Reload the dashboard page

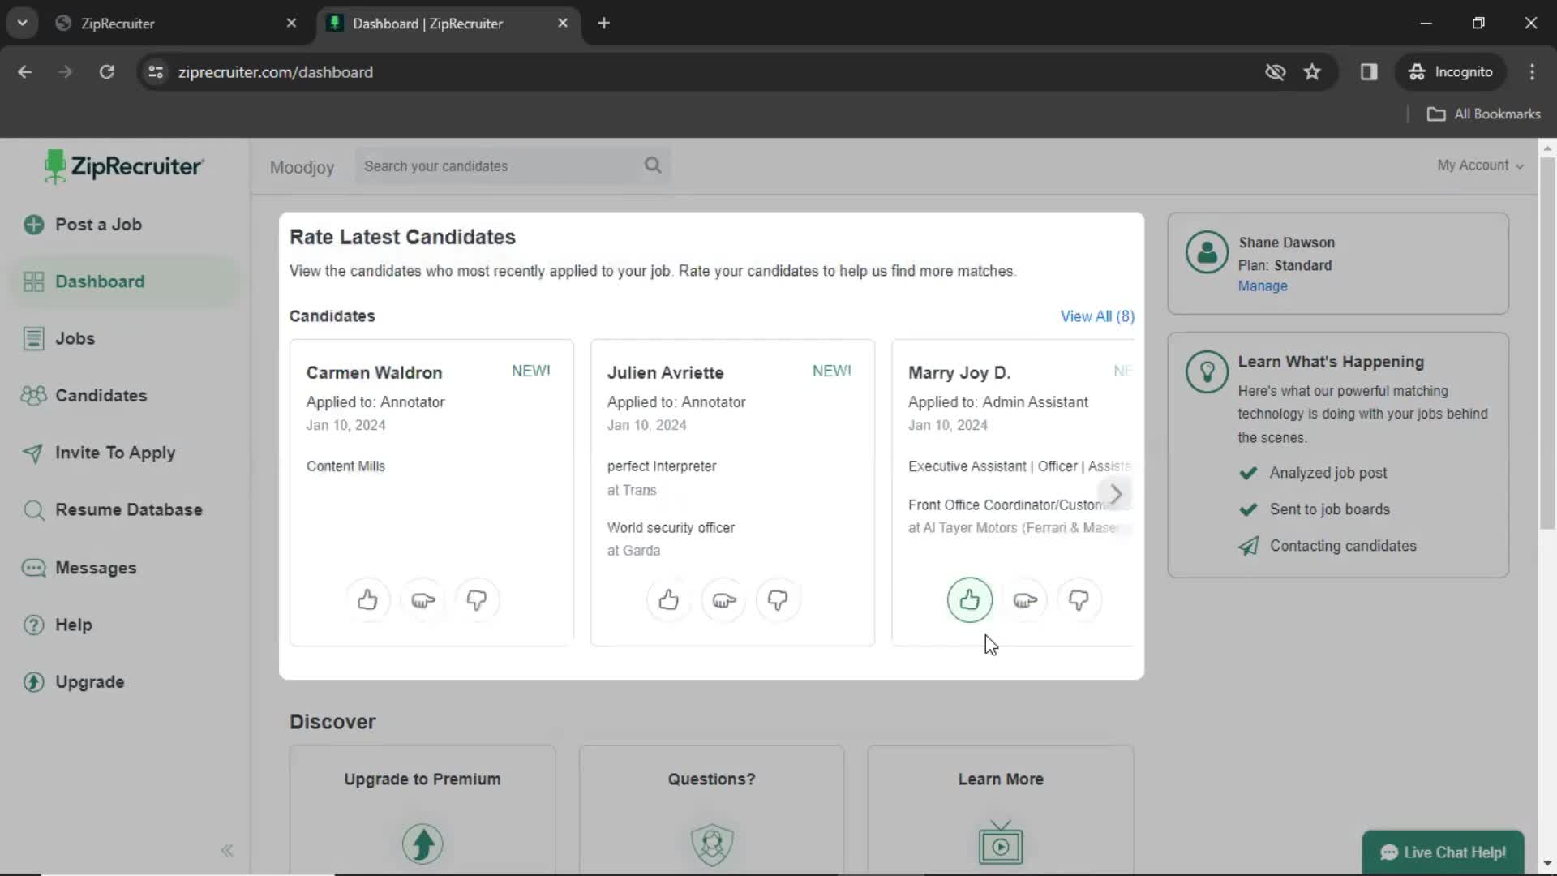106,72
